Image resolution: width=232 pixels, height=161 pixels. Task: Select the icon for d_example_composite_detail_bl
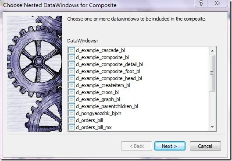(71, 64)
